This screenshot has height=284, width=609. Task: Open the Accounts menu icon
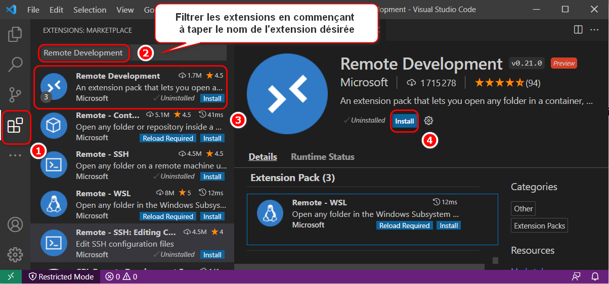coord(15,224)
